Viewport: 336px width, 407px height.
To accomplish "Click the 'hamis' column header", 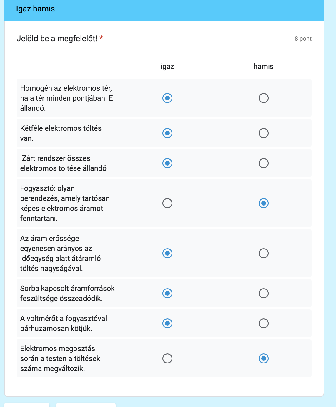I will 263,67.
